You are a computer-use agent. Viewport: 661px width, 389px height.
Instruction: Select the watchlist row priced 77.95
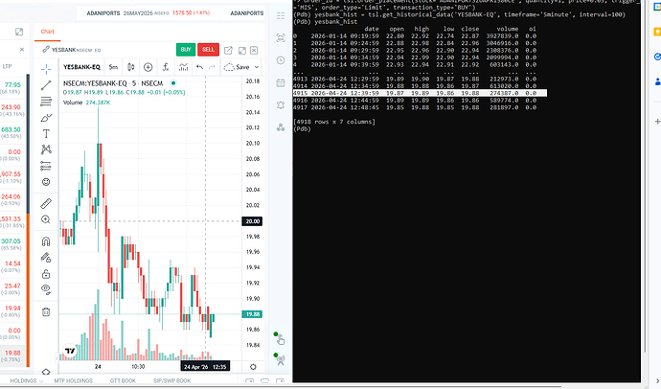pos(12,87)
